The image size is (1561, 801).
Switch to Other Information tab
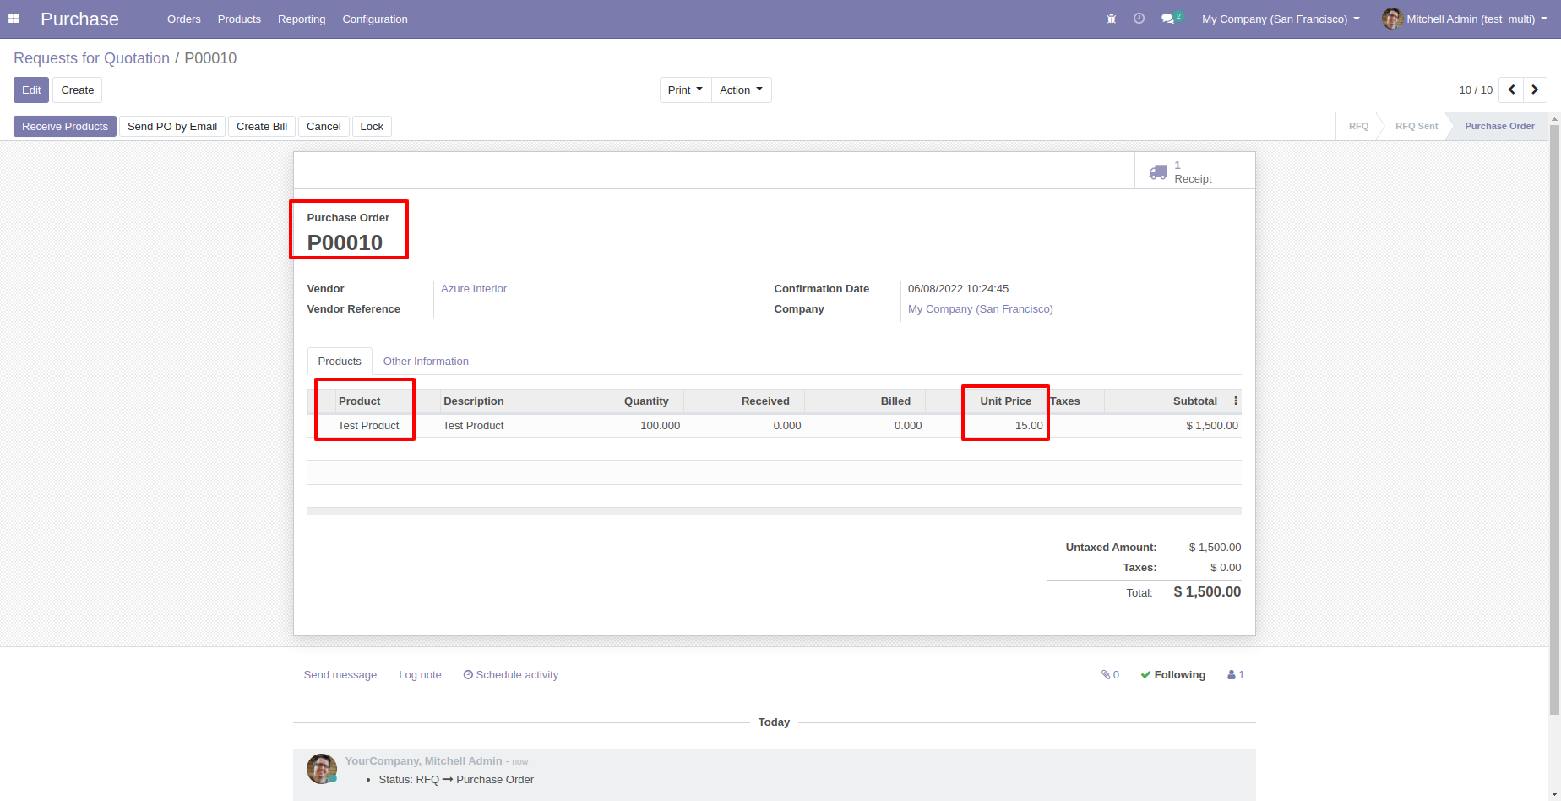coord(426,361)
